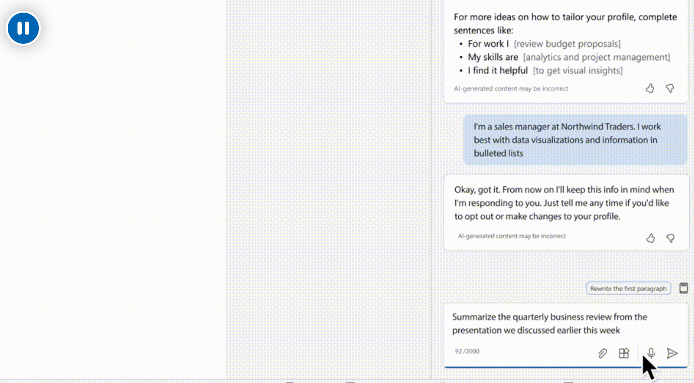Dislike the "Okay, got it" response
This screenshot has width=694, height=383.
[x=670, y=238]
